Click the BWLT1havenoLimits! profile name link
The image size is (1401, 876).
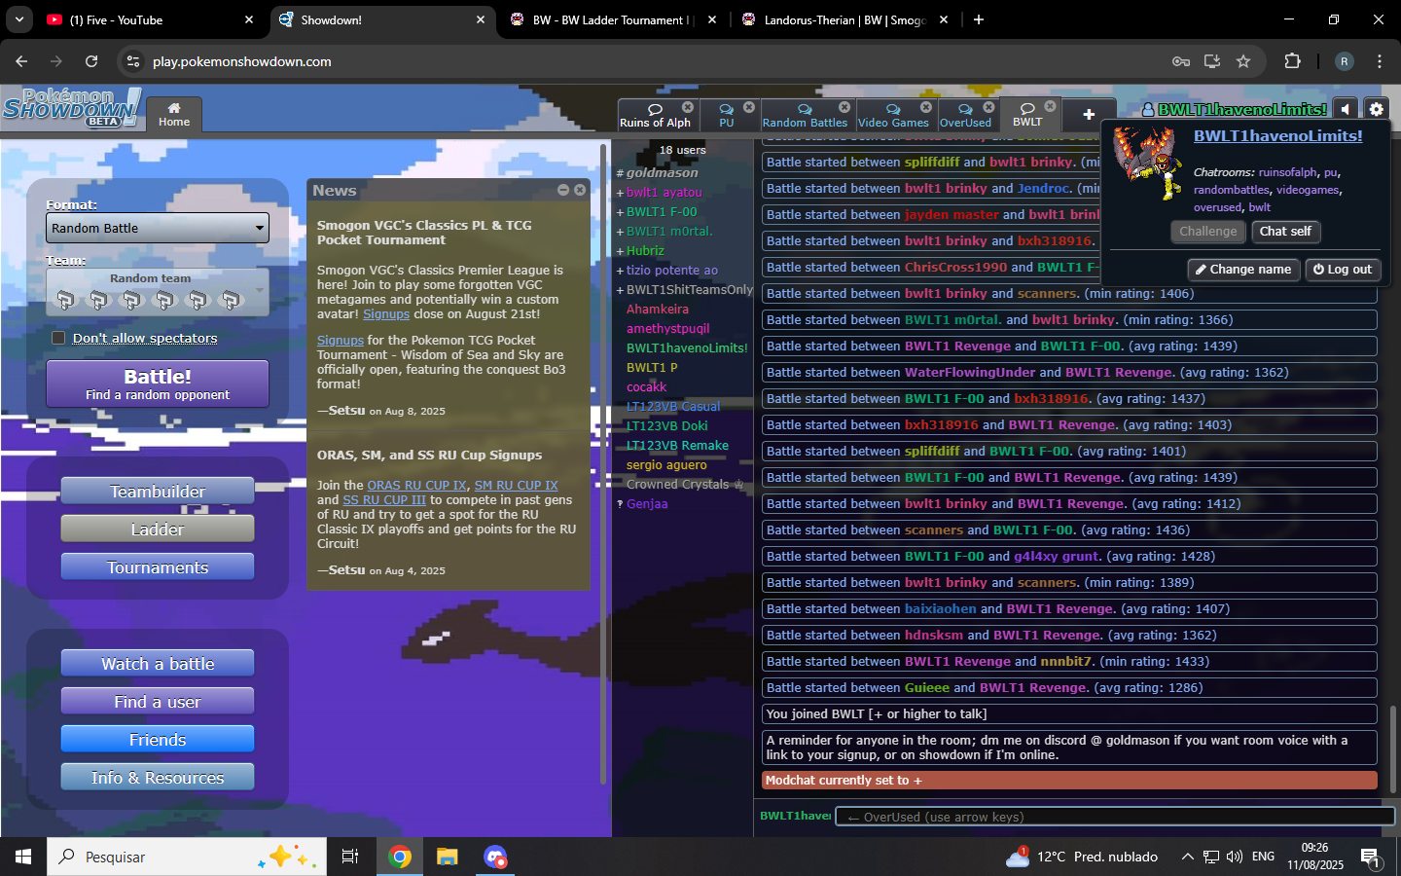point(1277,136)
